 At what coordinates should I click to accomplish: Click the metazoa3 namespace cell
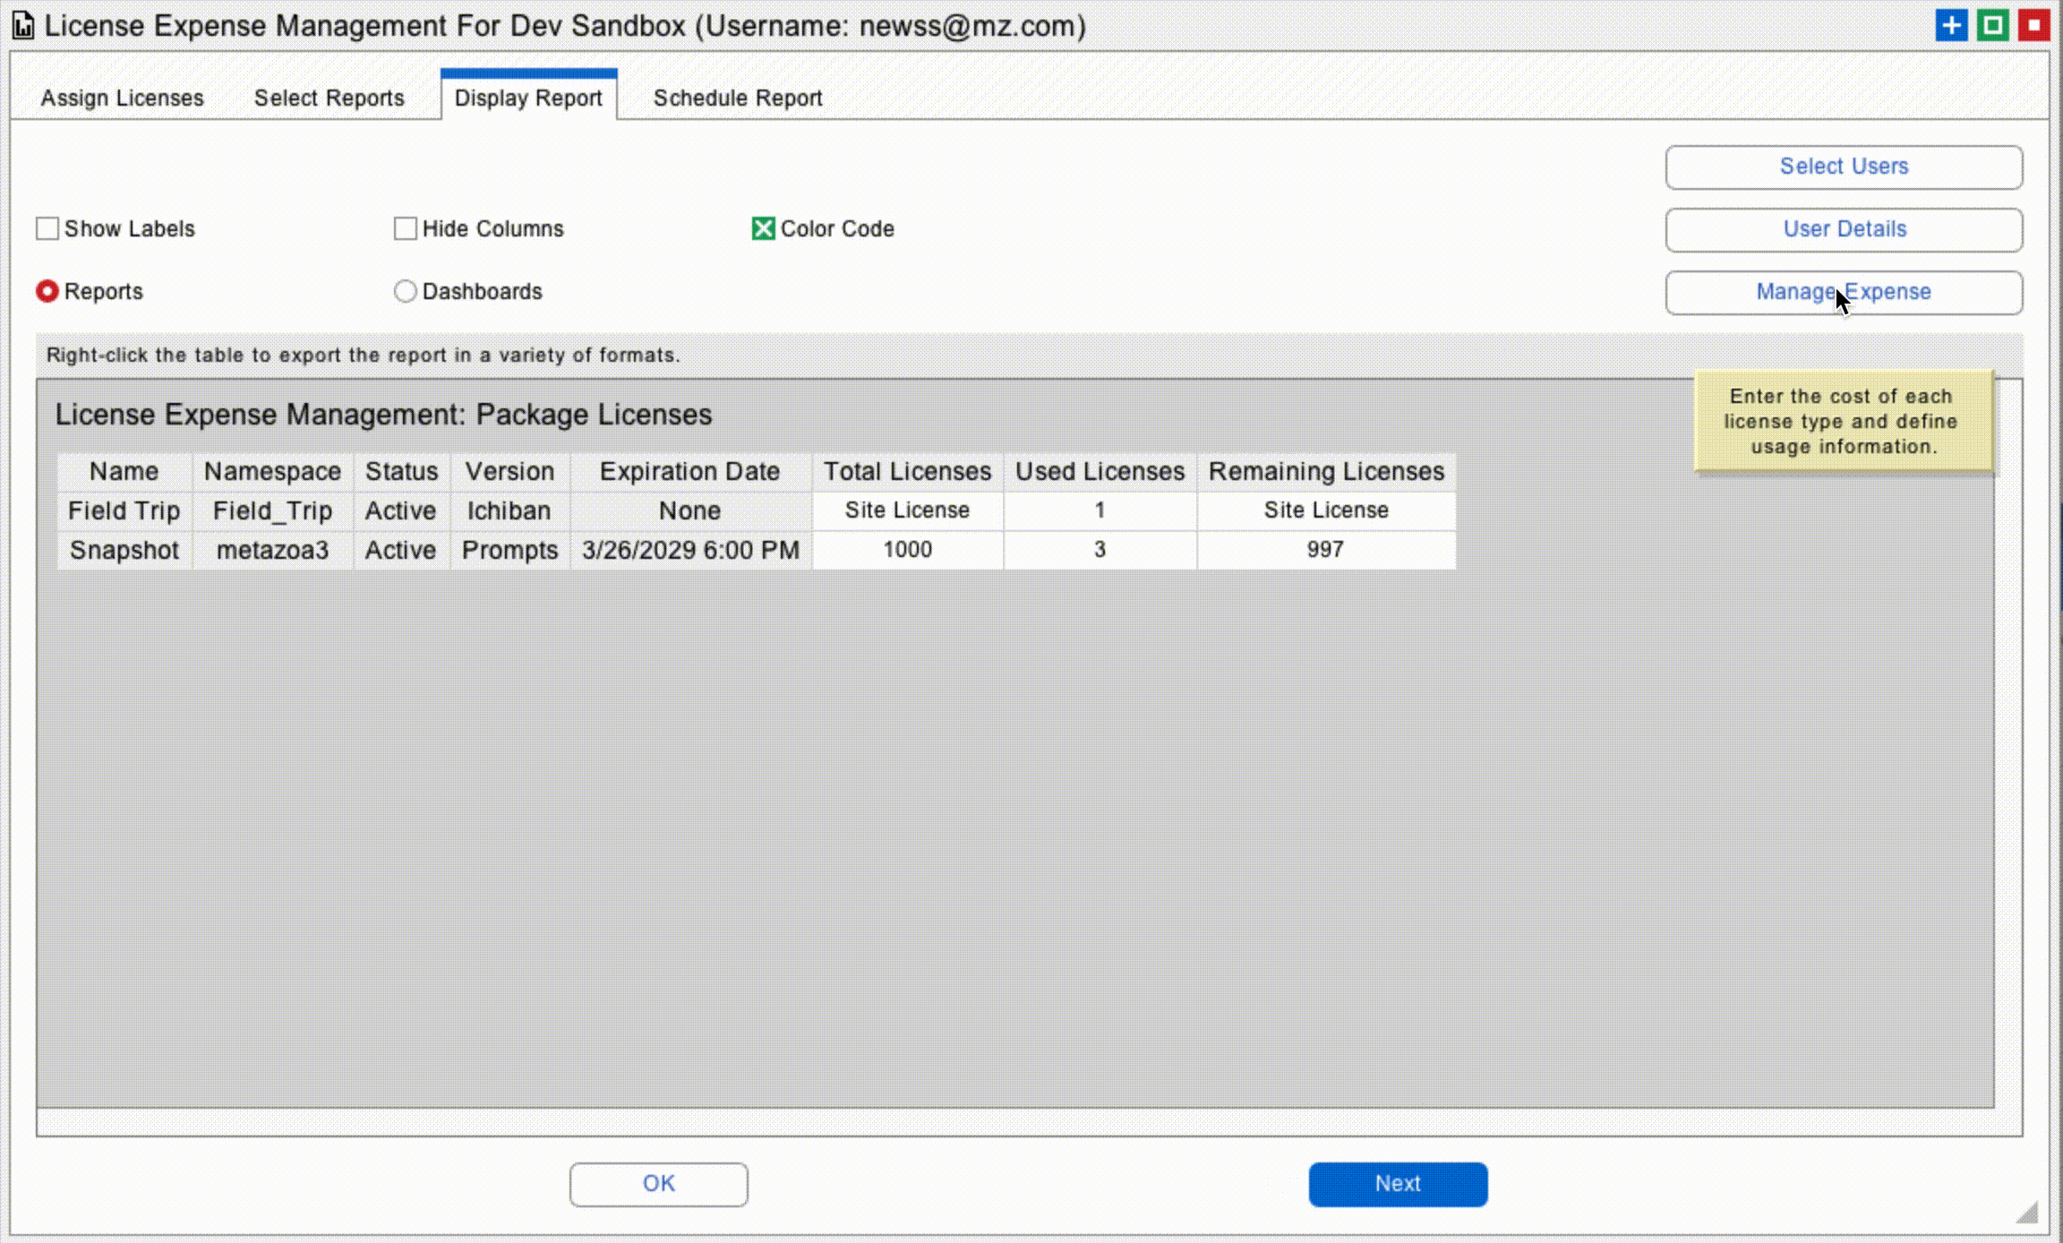(x=272, y=550)
